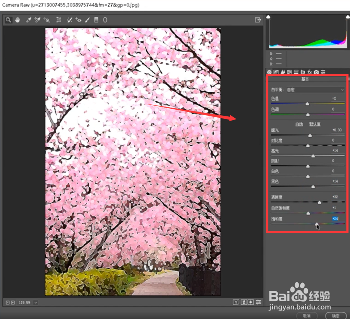This screenshot has width=350, height=319.
Task: Click the copy current settings to before icon
Action: 251,302
